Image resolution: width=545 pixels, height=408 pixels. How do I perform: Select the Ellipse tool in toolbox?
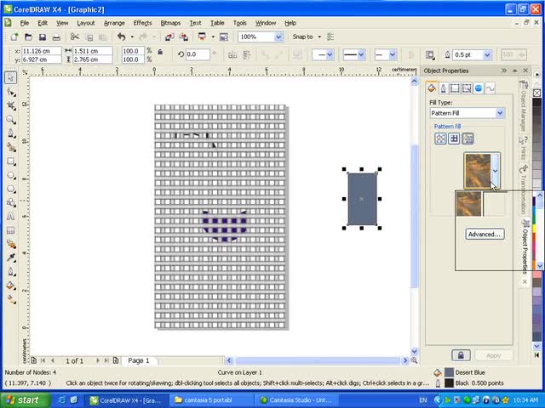pyautogui.click(x=10, y=174)
